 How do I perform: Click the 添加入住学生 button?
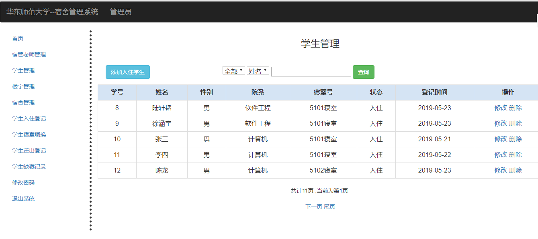point(128,72)
